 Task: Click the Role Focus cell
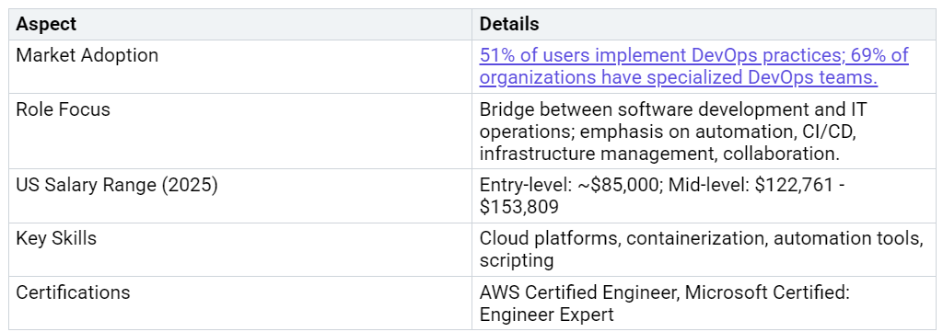(240, 131)
